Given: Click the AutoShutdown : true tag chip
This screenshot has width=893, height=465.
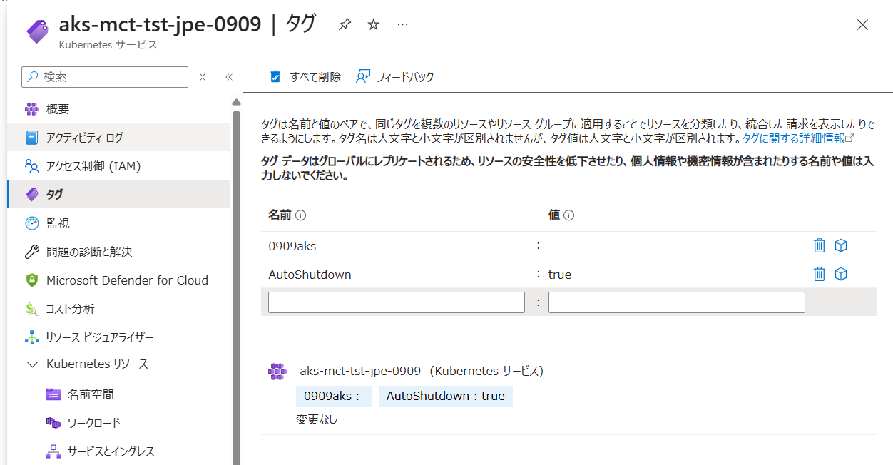Looking at the screenshot, I should tap(446, 397).
